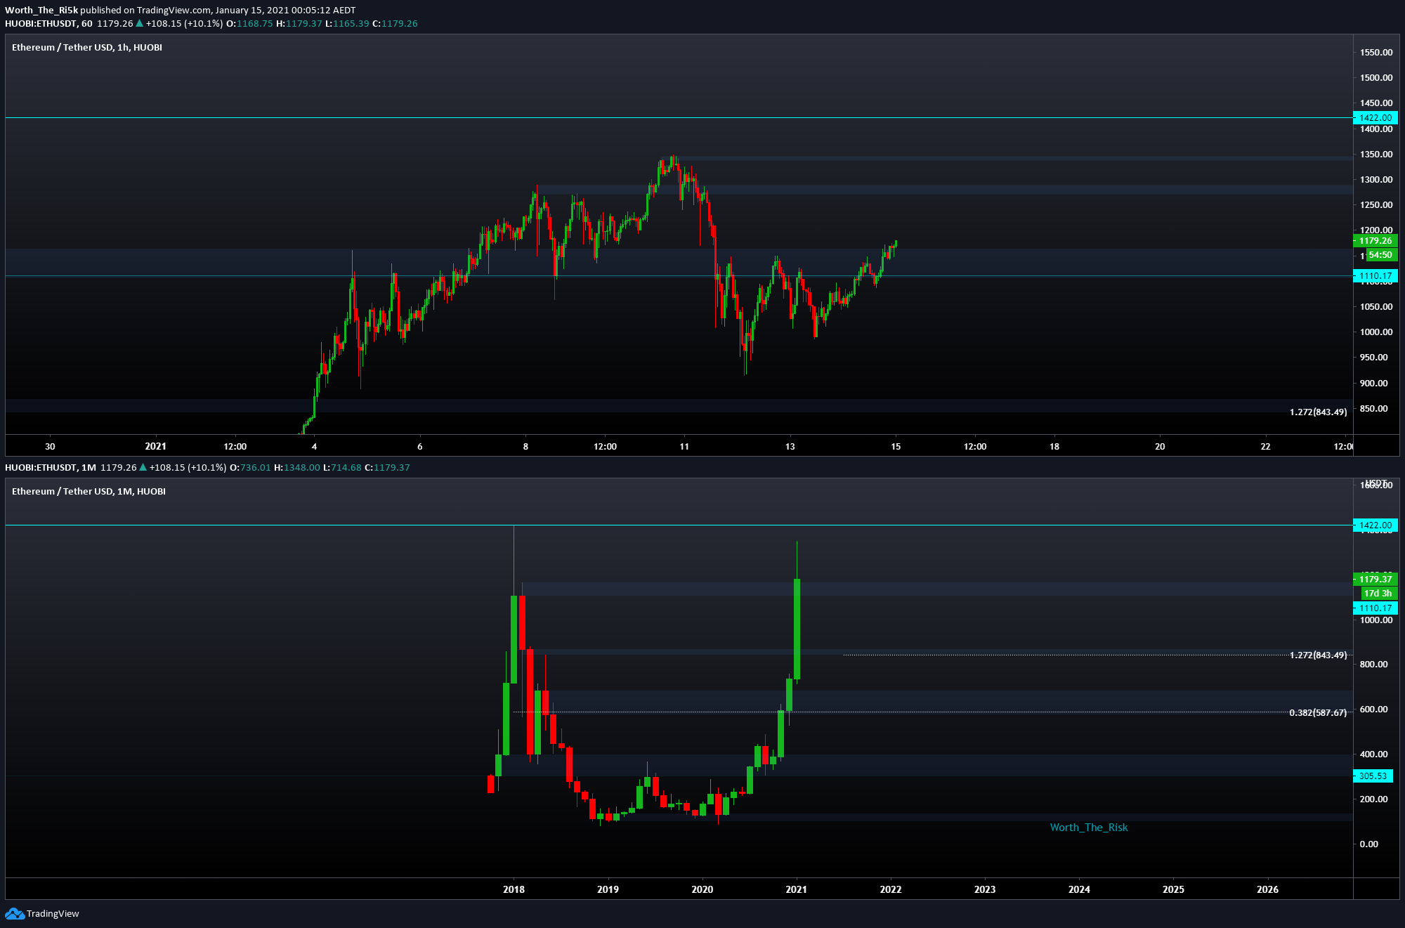
Task: Click the 0.00 value on monthly price scale
Action: click(x=1368, y=844)
